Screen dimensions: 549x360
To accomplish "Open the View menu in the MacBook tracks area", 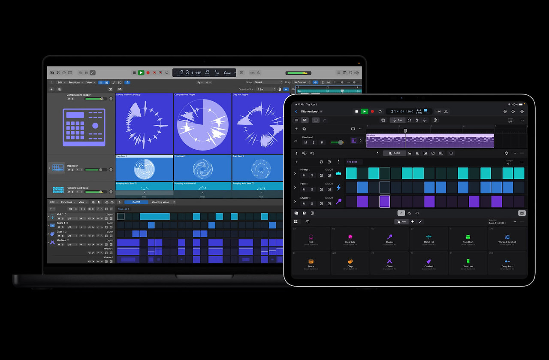I will coord(90,82).
